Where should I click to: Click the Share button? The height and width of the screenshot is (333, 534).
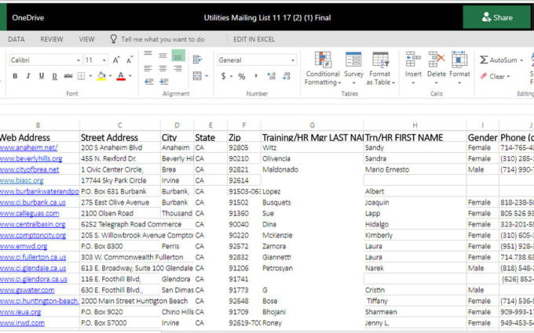(497, 17)
